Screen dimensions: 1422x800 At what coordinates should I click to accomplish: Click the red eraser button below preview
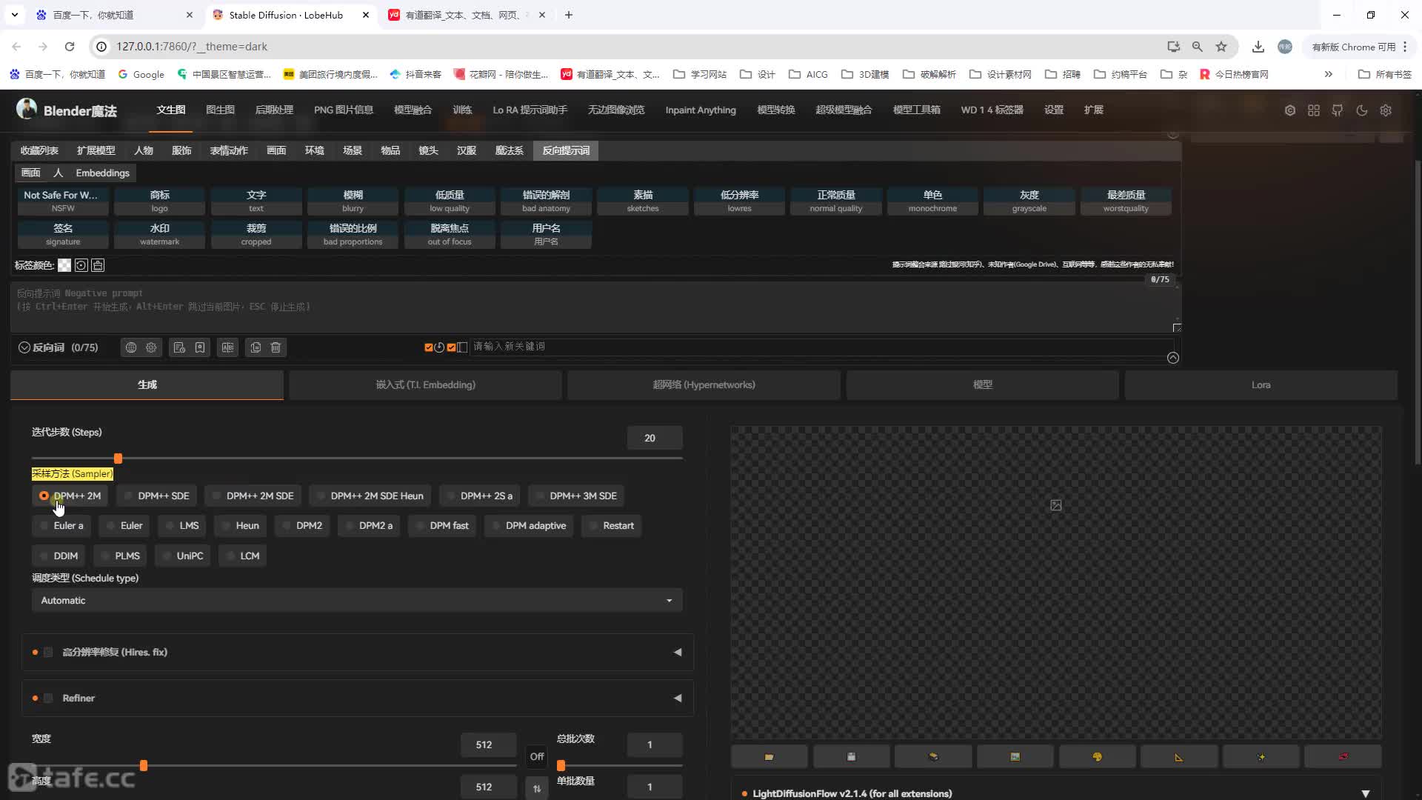[1343, 756]
